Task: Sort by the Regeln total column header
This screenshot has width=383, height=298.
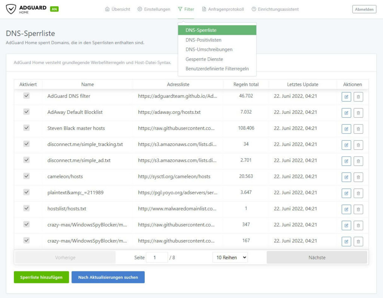Action: click(x=246, y=84)
